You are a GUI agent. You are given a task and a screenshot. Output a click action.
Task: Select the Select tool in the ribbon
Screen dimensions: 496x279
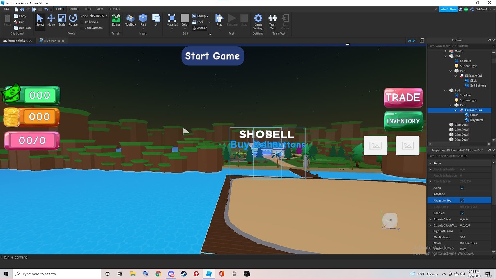40,20
